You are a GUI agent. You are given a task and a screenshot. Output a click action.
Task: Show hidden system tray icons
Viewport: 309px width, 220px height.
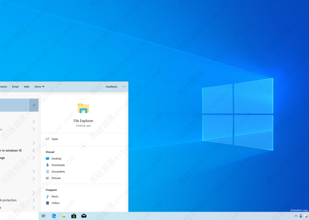pyautogui.click(x=296, y=216)
